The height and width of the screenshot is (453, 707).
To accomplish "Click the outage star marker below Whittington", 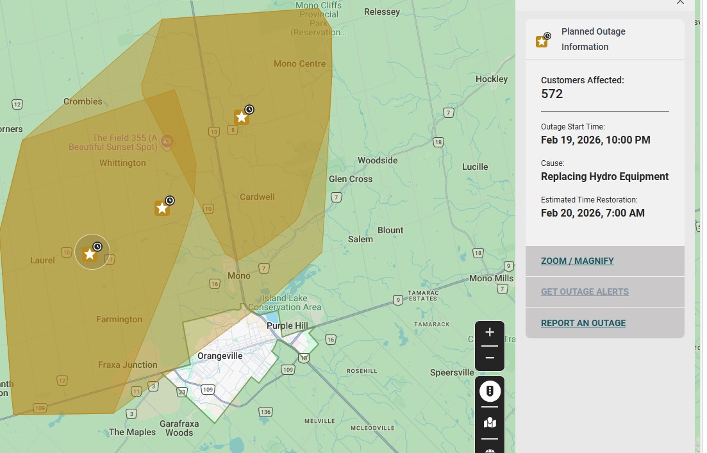I will [x=162, y=208].
